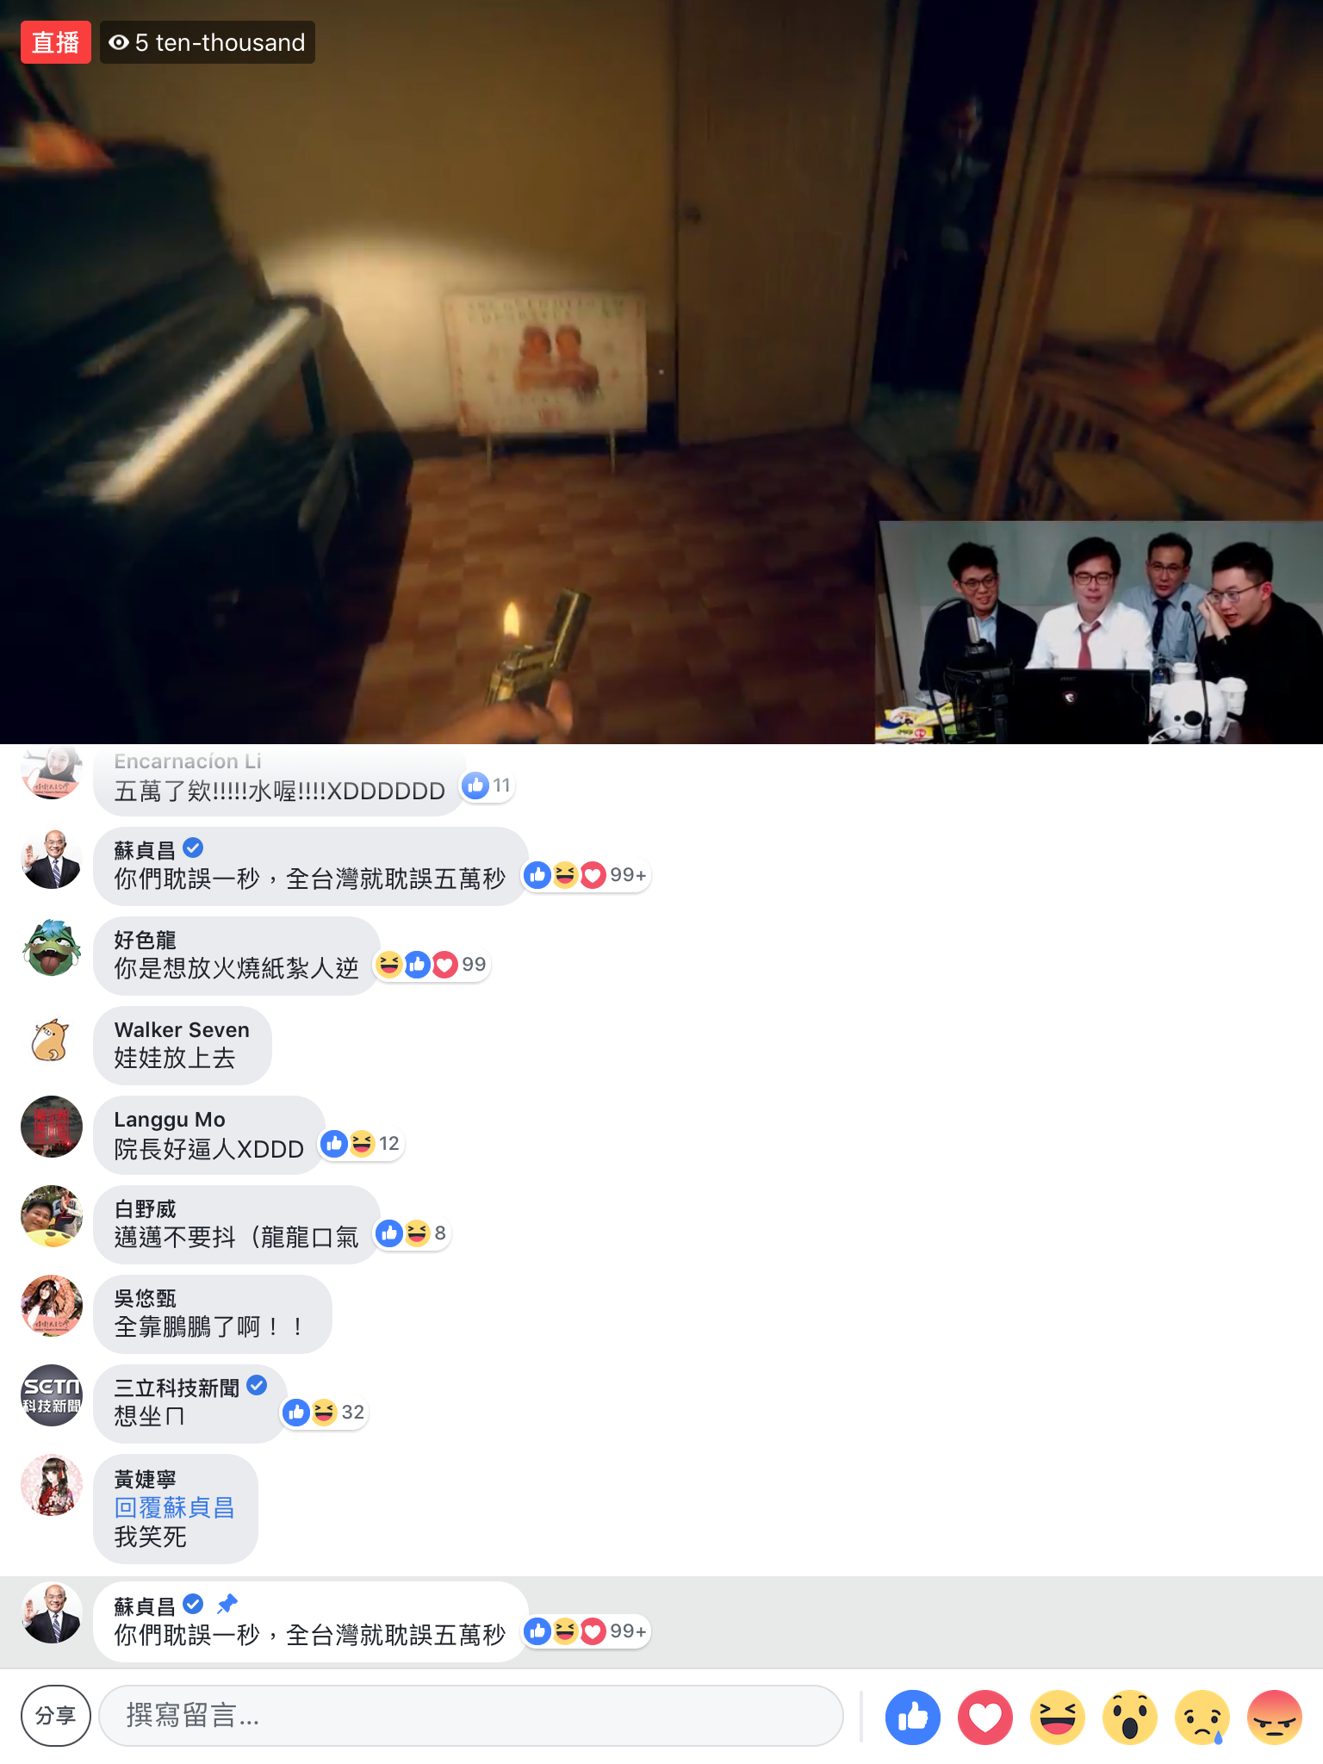Tap the SETN 科技新聞 avatar

[x=52, y=1395]
